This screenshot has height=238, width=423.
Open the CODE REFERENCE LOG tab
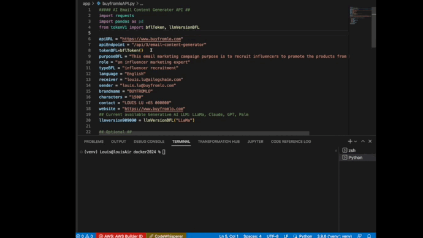(291, 142)
